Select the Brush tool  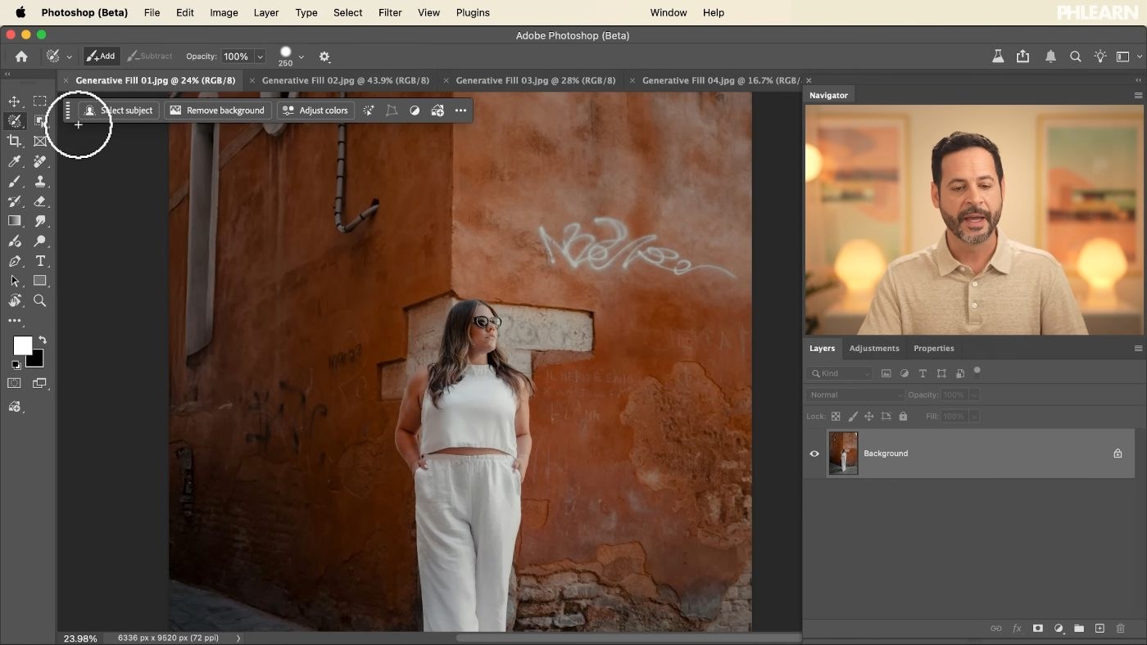pyautogui.click(x=15, y=182)
